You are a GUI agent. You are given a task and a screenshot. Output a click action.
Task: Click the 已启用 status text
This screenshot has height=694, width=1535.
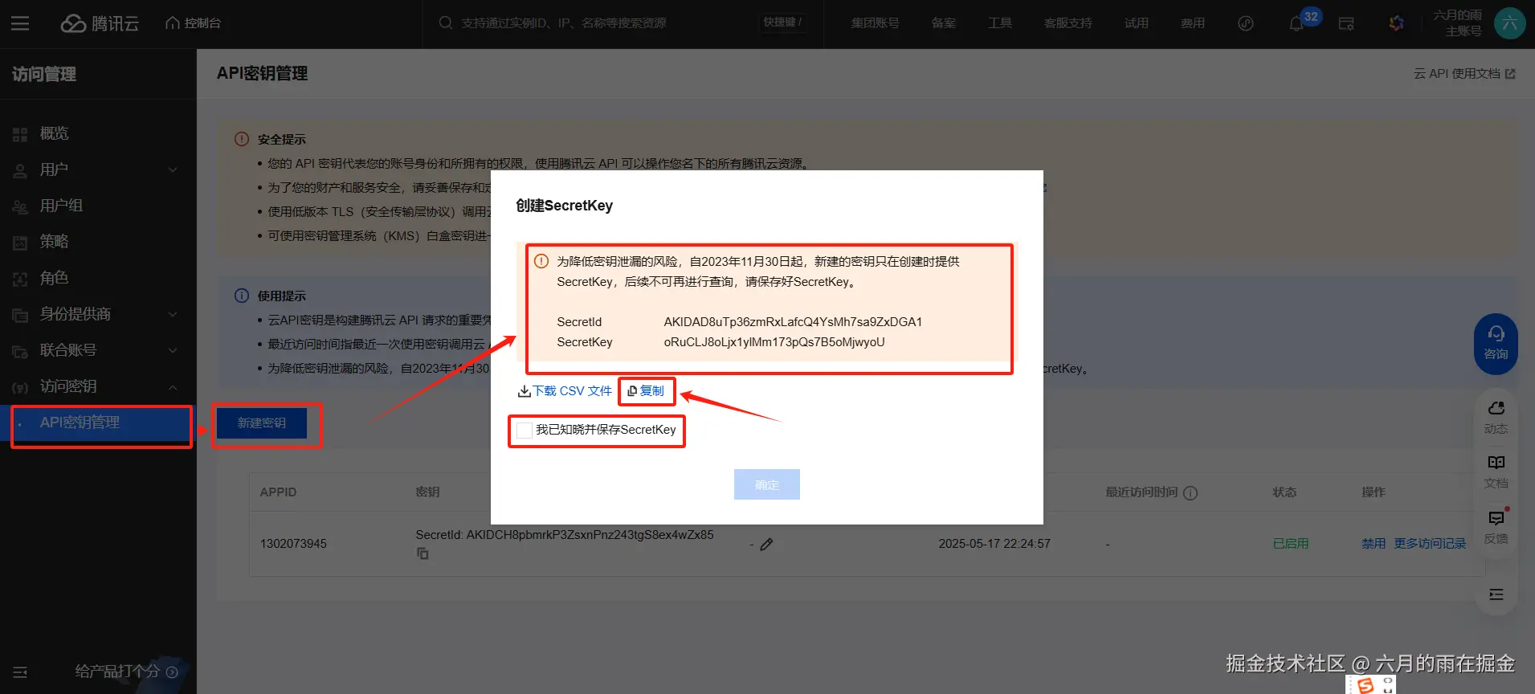[1291, 544]
